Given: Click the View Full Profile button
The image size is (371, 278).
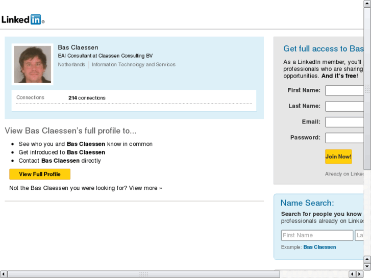Looking at the screenshot, I should [x=40, y=174].
